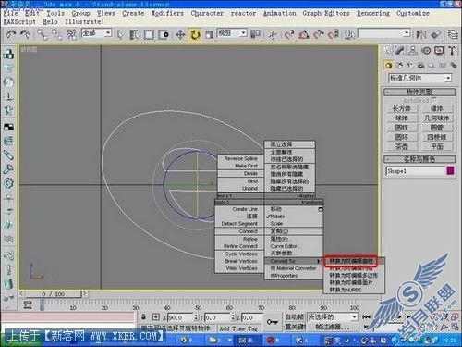Screen dimensions: 462x347
Task: Switch to the Display panel tab
Action: pos(439,51)
